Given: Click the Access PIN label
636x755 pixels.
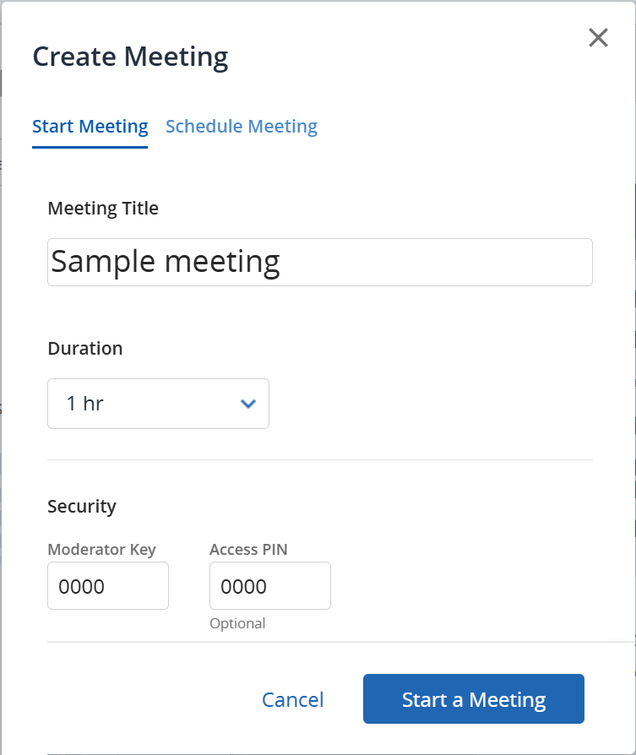Looking at the screenshot, I should (x=248, y=549).
